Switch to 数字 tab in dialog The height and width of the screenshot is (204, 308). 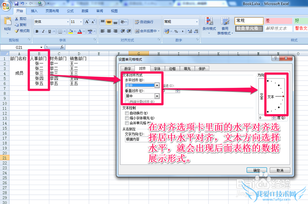pos(128,69)
